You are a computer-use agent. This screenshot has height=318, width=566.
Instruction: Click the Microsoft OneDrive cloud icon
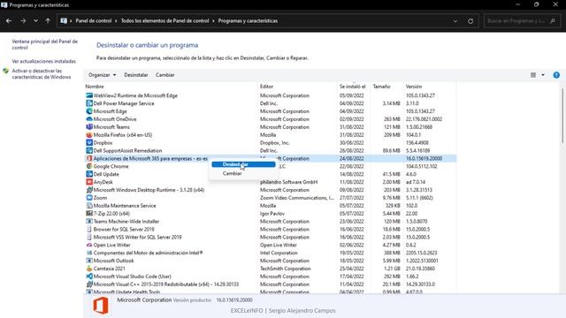tap(89, 119)
